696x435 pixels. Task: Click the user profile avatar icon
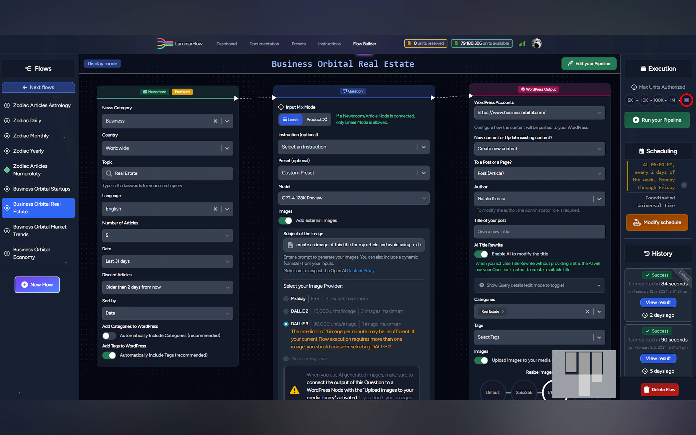(x=536, y=44)
